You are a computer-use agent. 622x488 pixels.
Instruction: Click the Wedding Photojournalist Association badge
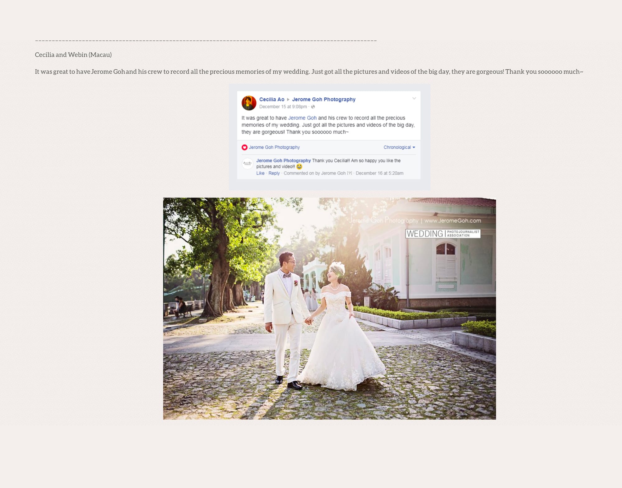tap(443, 234)
